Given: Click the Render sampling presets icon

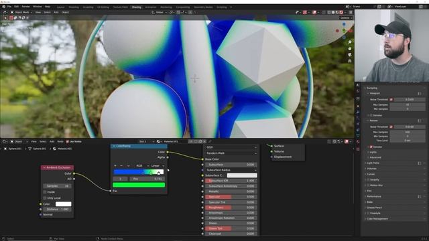Looking at the screenshot, I should [419, 120].
